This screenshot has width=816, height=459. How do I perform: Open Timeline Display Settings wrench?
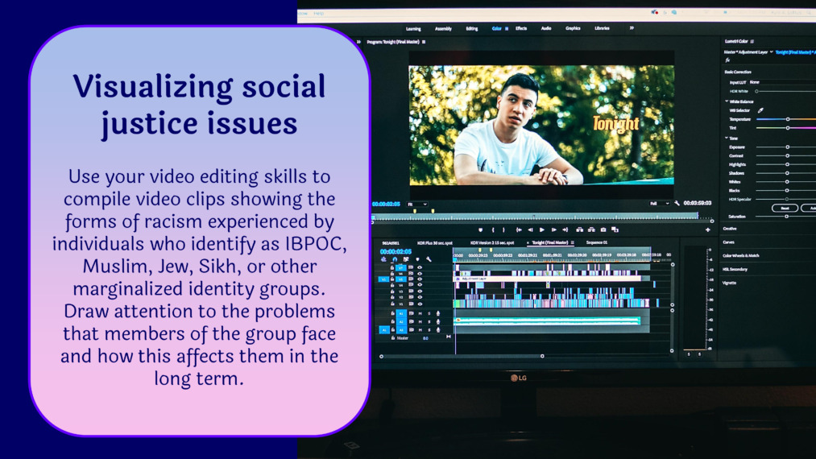coord(429,259)
